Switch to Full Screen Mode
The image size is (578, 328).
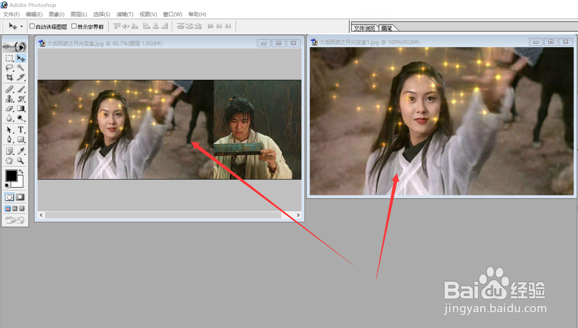coord(22,208)
